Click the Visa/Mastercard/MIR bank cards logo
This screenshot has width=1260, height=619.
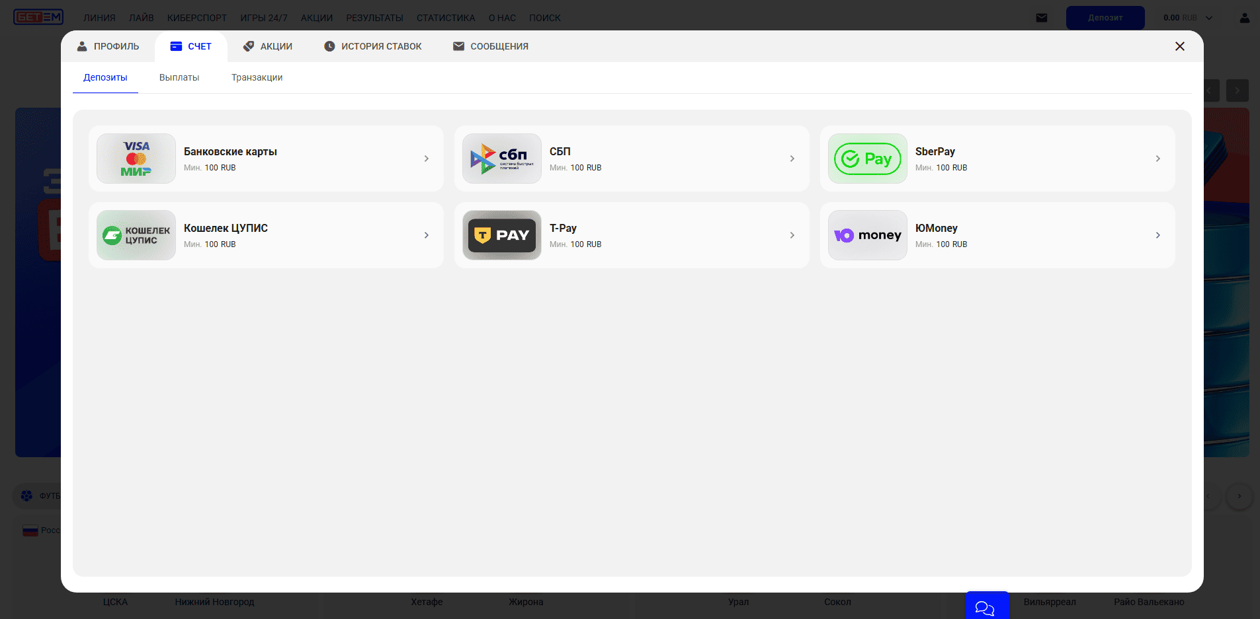(x=136, y=159)
